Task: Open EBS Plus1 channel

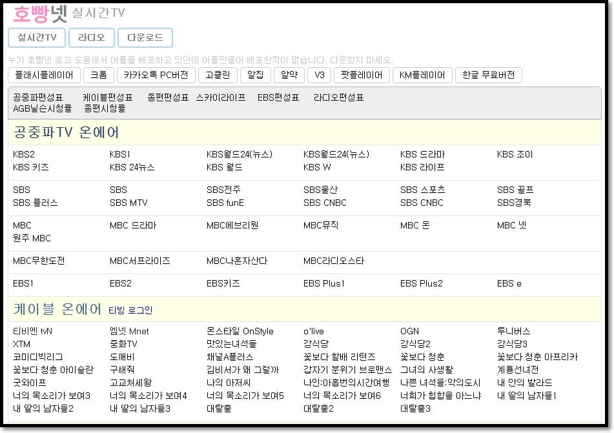Action: pos(324,283)
